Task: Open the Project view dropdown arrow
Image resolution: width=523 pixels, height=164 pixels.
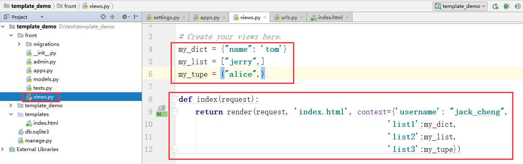Action: coord(42,17)
